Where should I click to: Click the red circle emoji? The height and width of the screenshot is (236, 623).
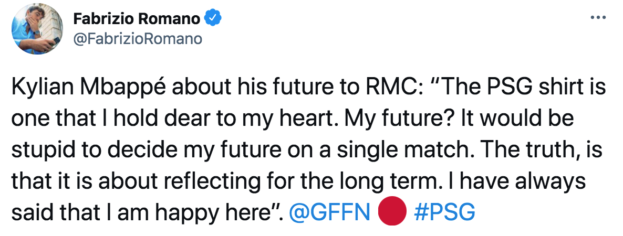[x=392, y=213]
